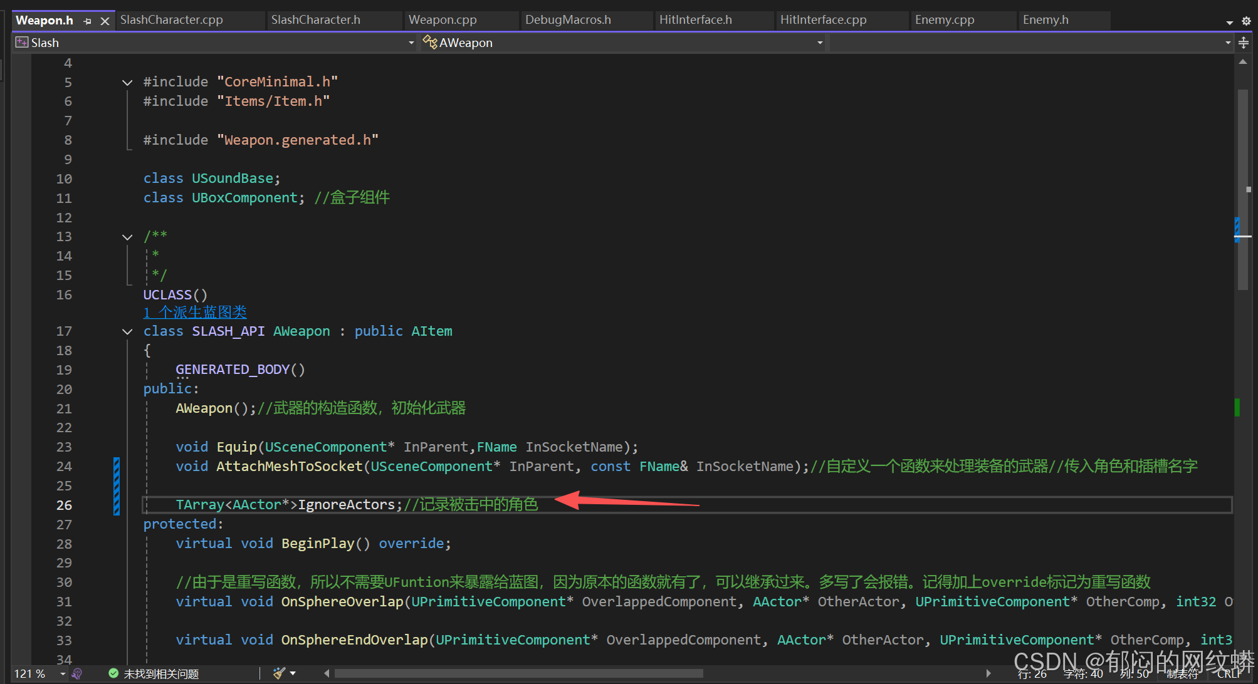Switch to the SlashCharacter.cpp tab
This screenshot has width=1258, height=684.
point(172,20)
